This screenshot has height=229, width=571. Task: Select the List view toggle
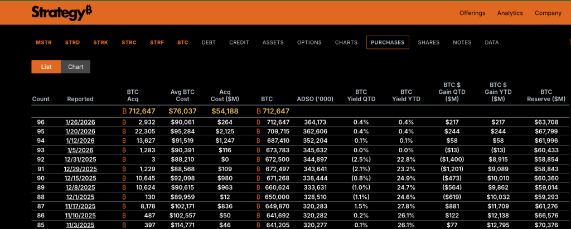[x=46, y=67]
